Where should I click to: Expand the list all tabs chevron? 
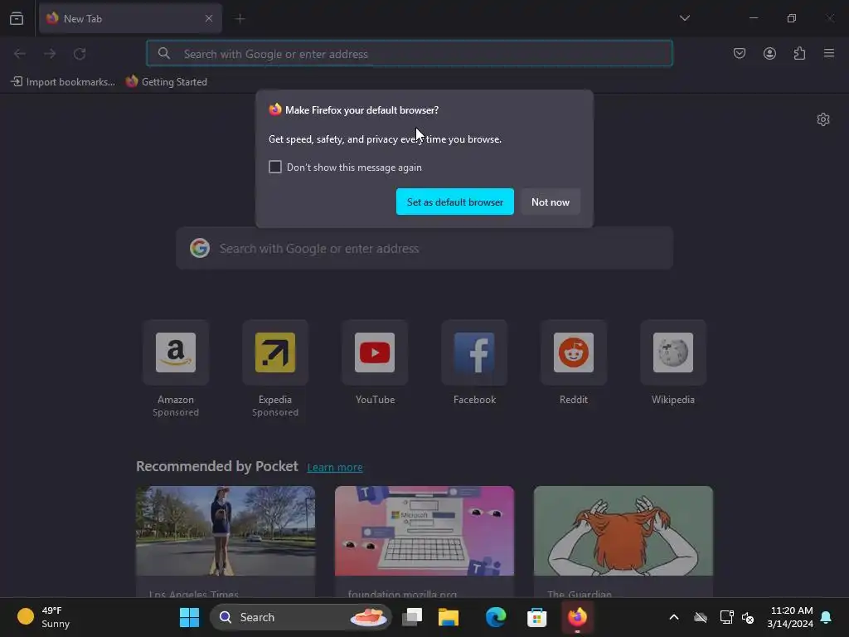point(684,18)
